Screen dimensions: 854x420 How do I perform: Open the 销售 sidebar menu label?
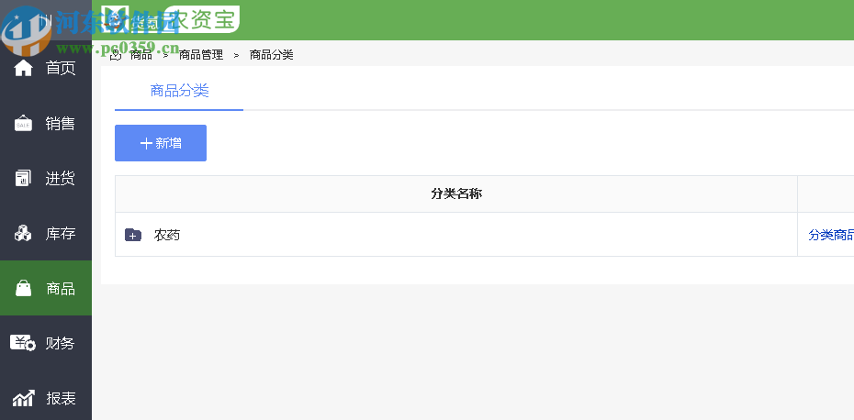tap(61, 124)
